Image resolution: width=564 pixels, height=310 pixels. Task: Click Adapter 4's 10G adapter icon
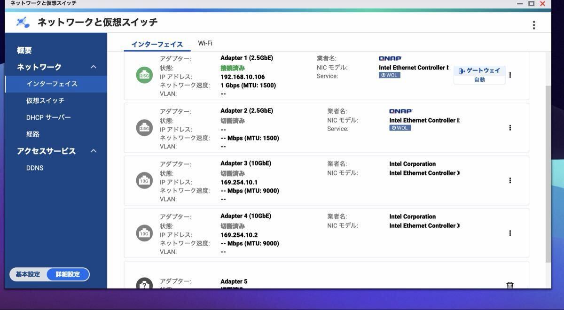(144, 232)
